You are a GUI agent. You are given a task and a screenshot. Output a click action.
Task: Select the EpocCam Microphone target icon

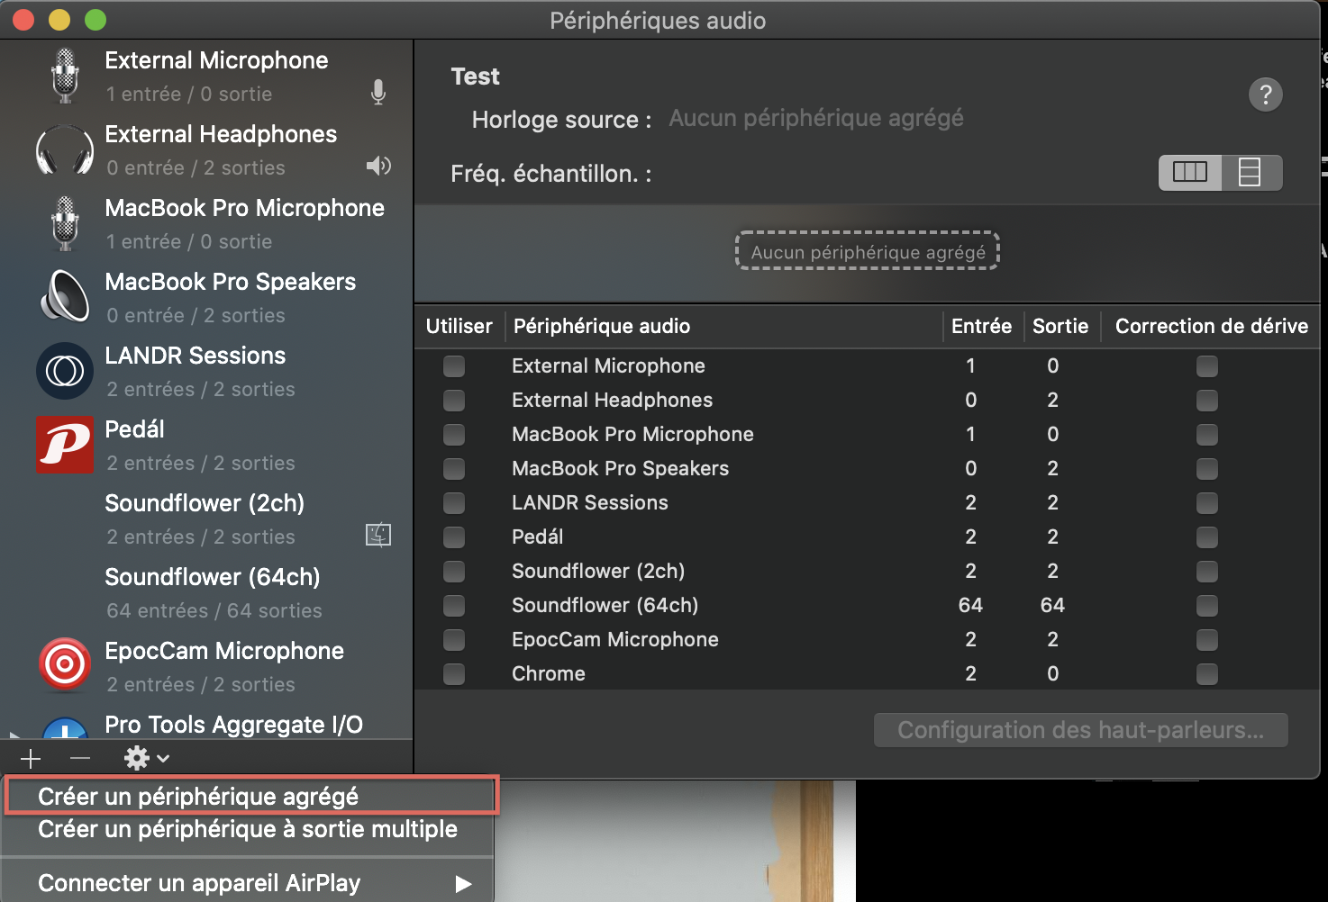click(65, 665)
